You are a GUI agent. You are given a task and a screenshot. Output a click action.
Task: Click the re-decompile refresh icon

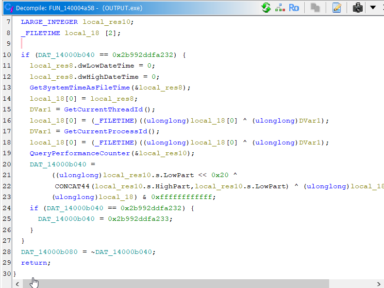pyautogui.click(x=266, y=7)
